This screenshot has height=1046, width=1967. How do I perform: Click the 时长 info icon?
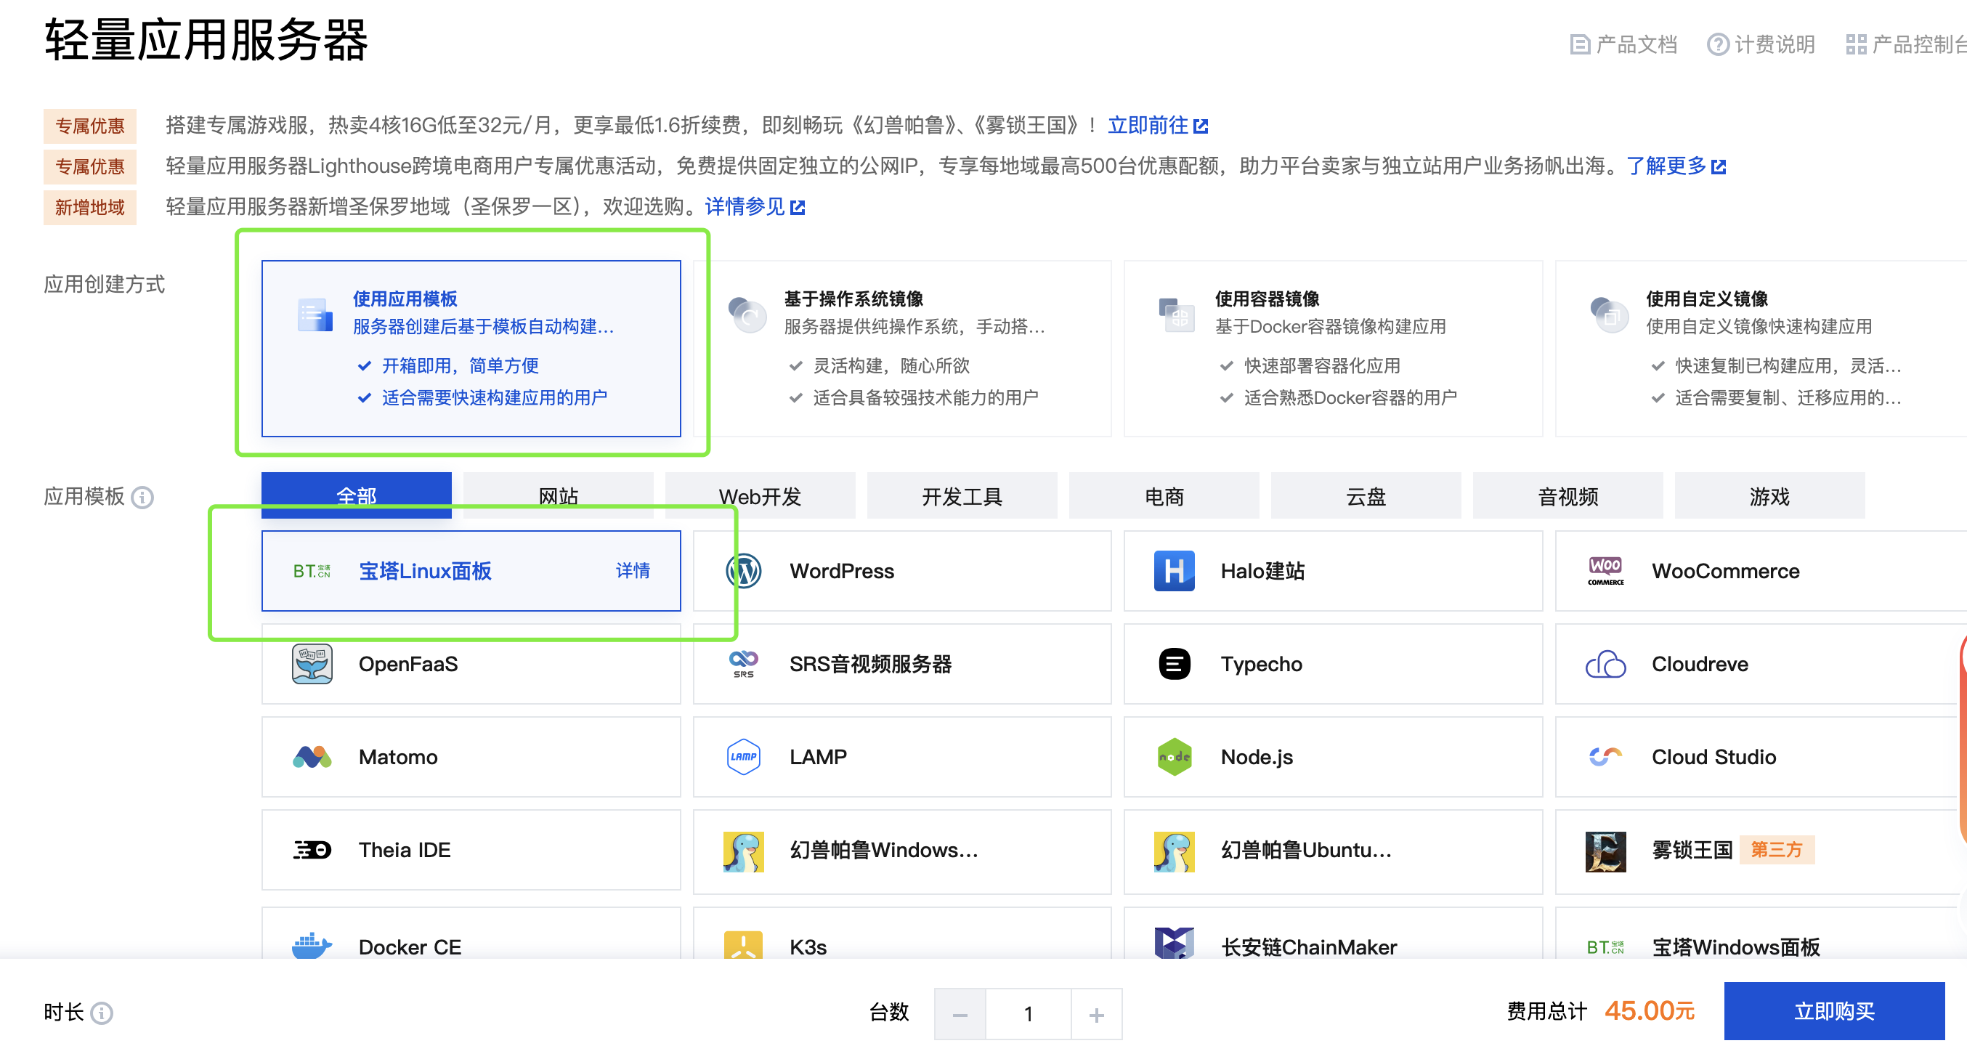point(102,1013)
